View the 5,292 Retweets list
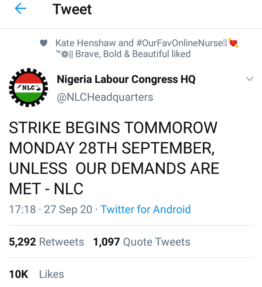 (x=46, y=242)
